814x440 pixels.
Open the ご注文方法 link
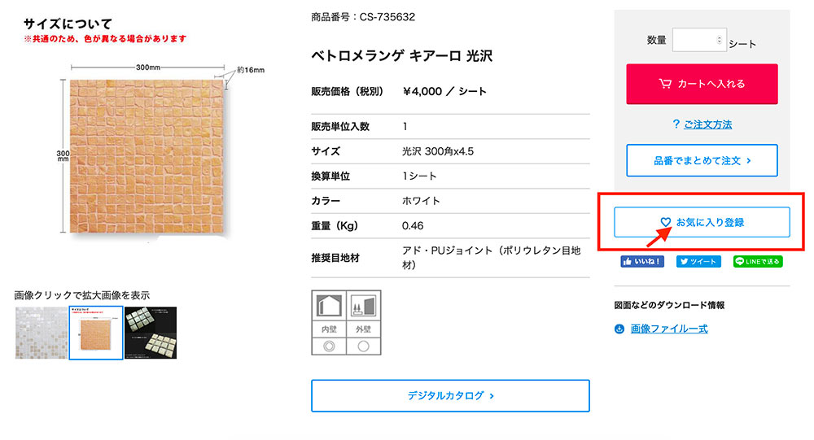[x=707, y=124]
